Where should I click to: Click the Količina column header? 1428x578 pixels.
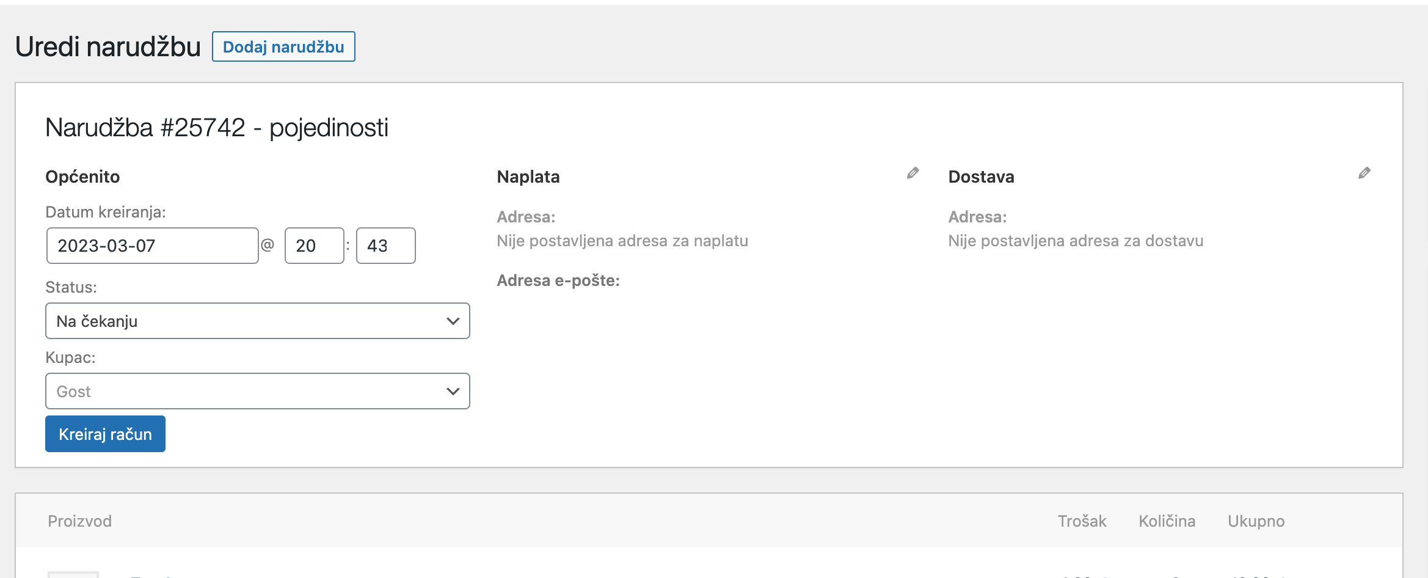pyautogui.click(x=1167, y=521)
